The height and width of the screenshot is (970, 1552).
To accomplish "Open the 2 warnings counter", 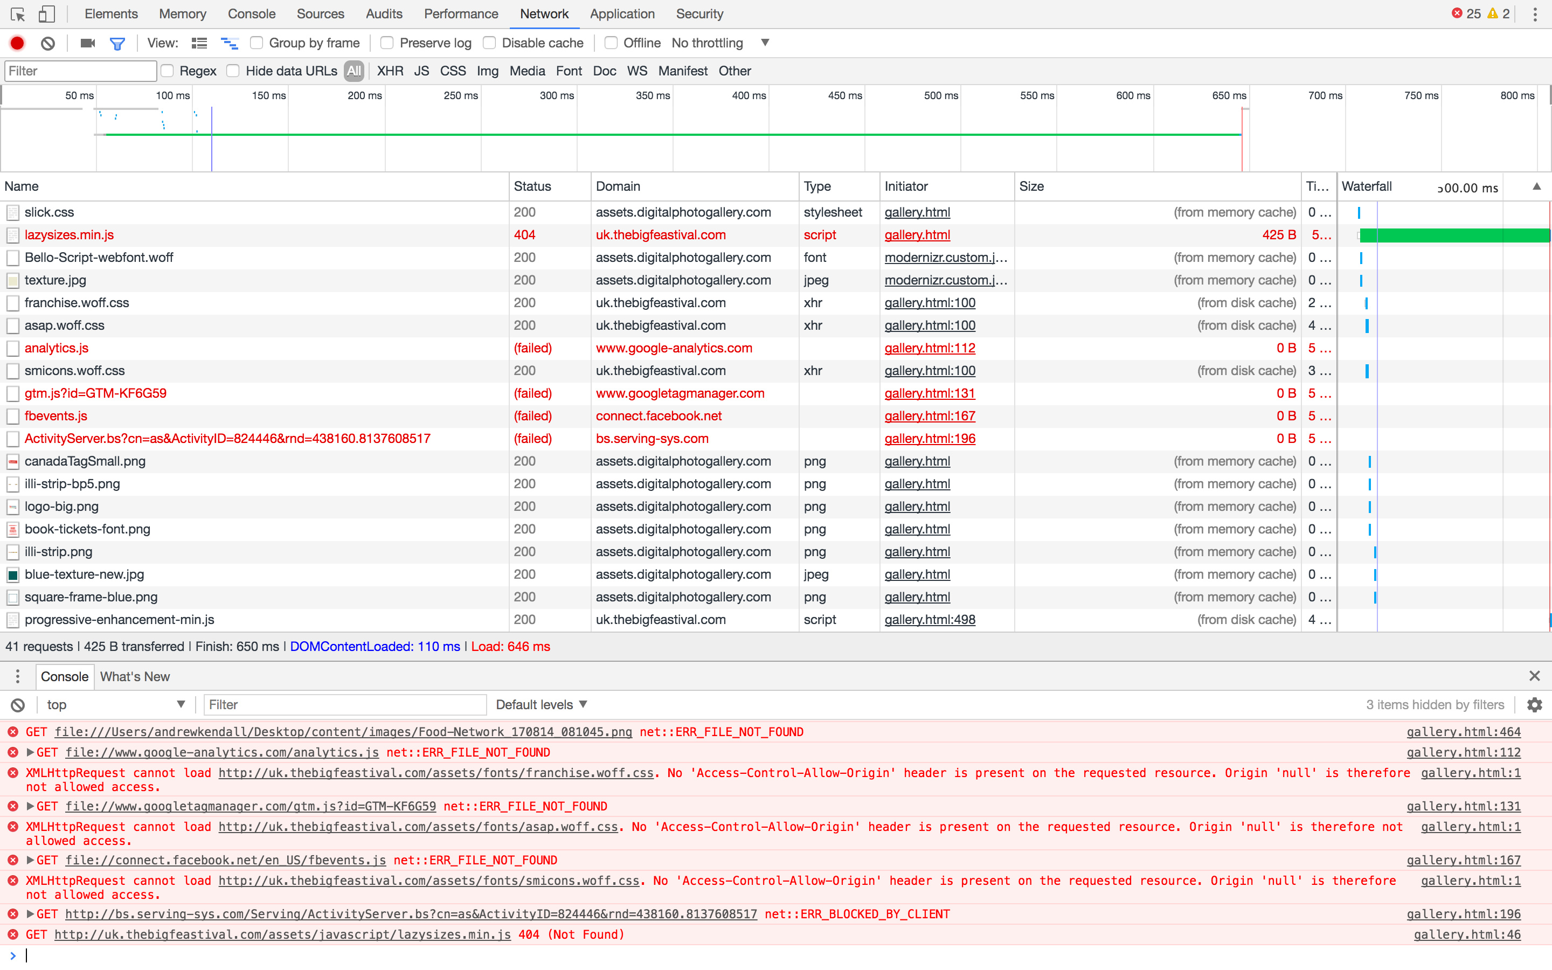I will (1499, 13).
